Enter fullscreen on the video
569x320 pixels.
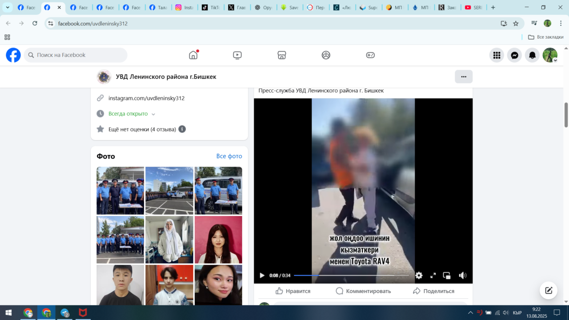433,276
